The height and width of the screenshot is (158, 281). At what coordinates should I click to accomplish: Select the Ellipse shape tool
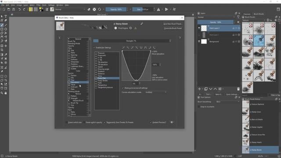point(6,29)
